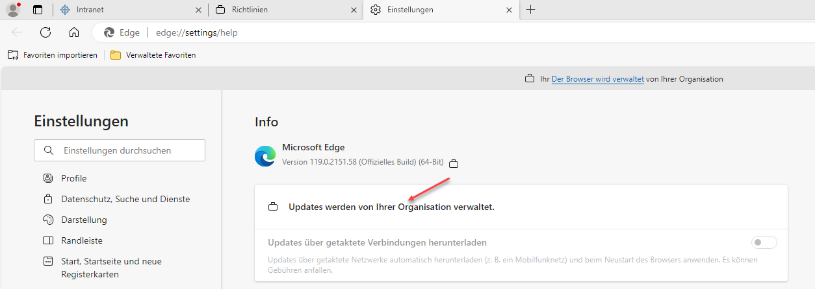Open the 'Der Browser wird verwaltet' link

coord(598,79)
